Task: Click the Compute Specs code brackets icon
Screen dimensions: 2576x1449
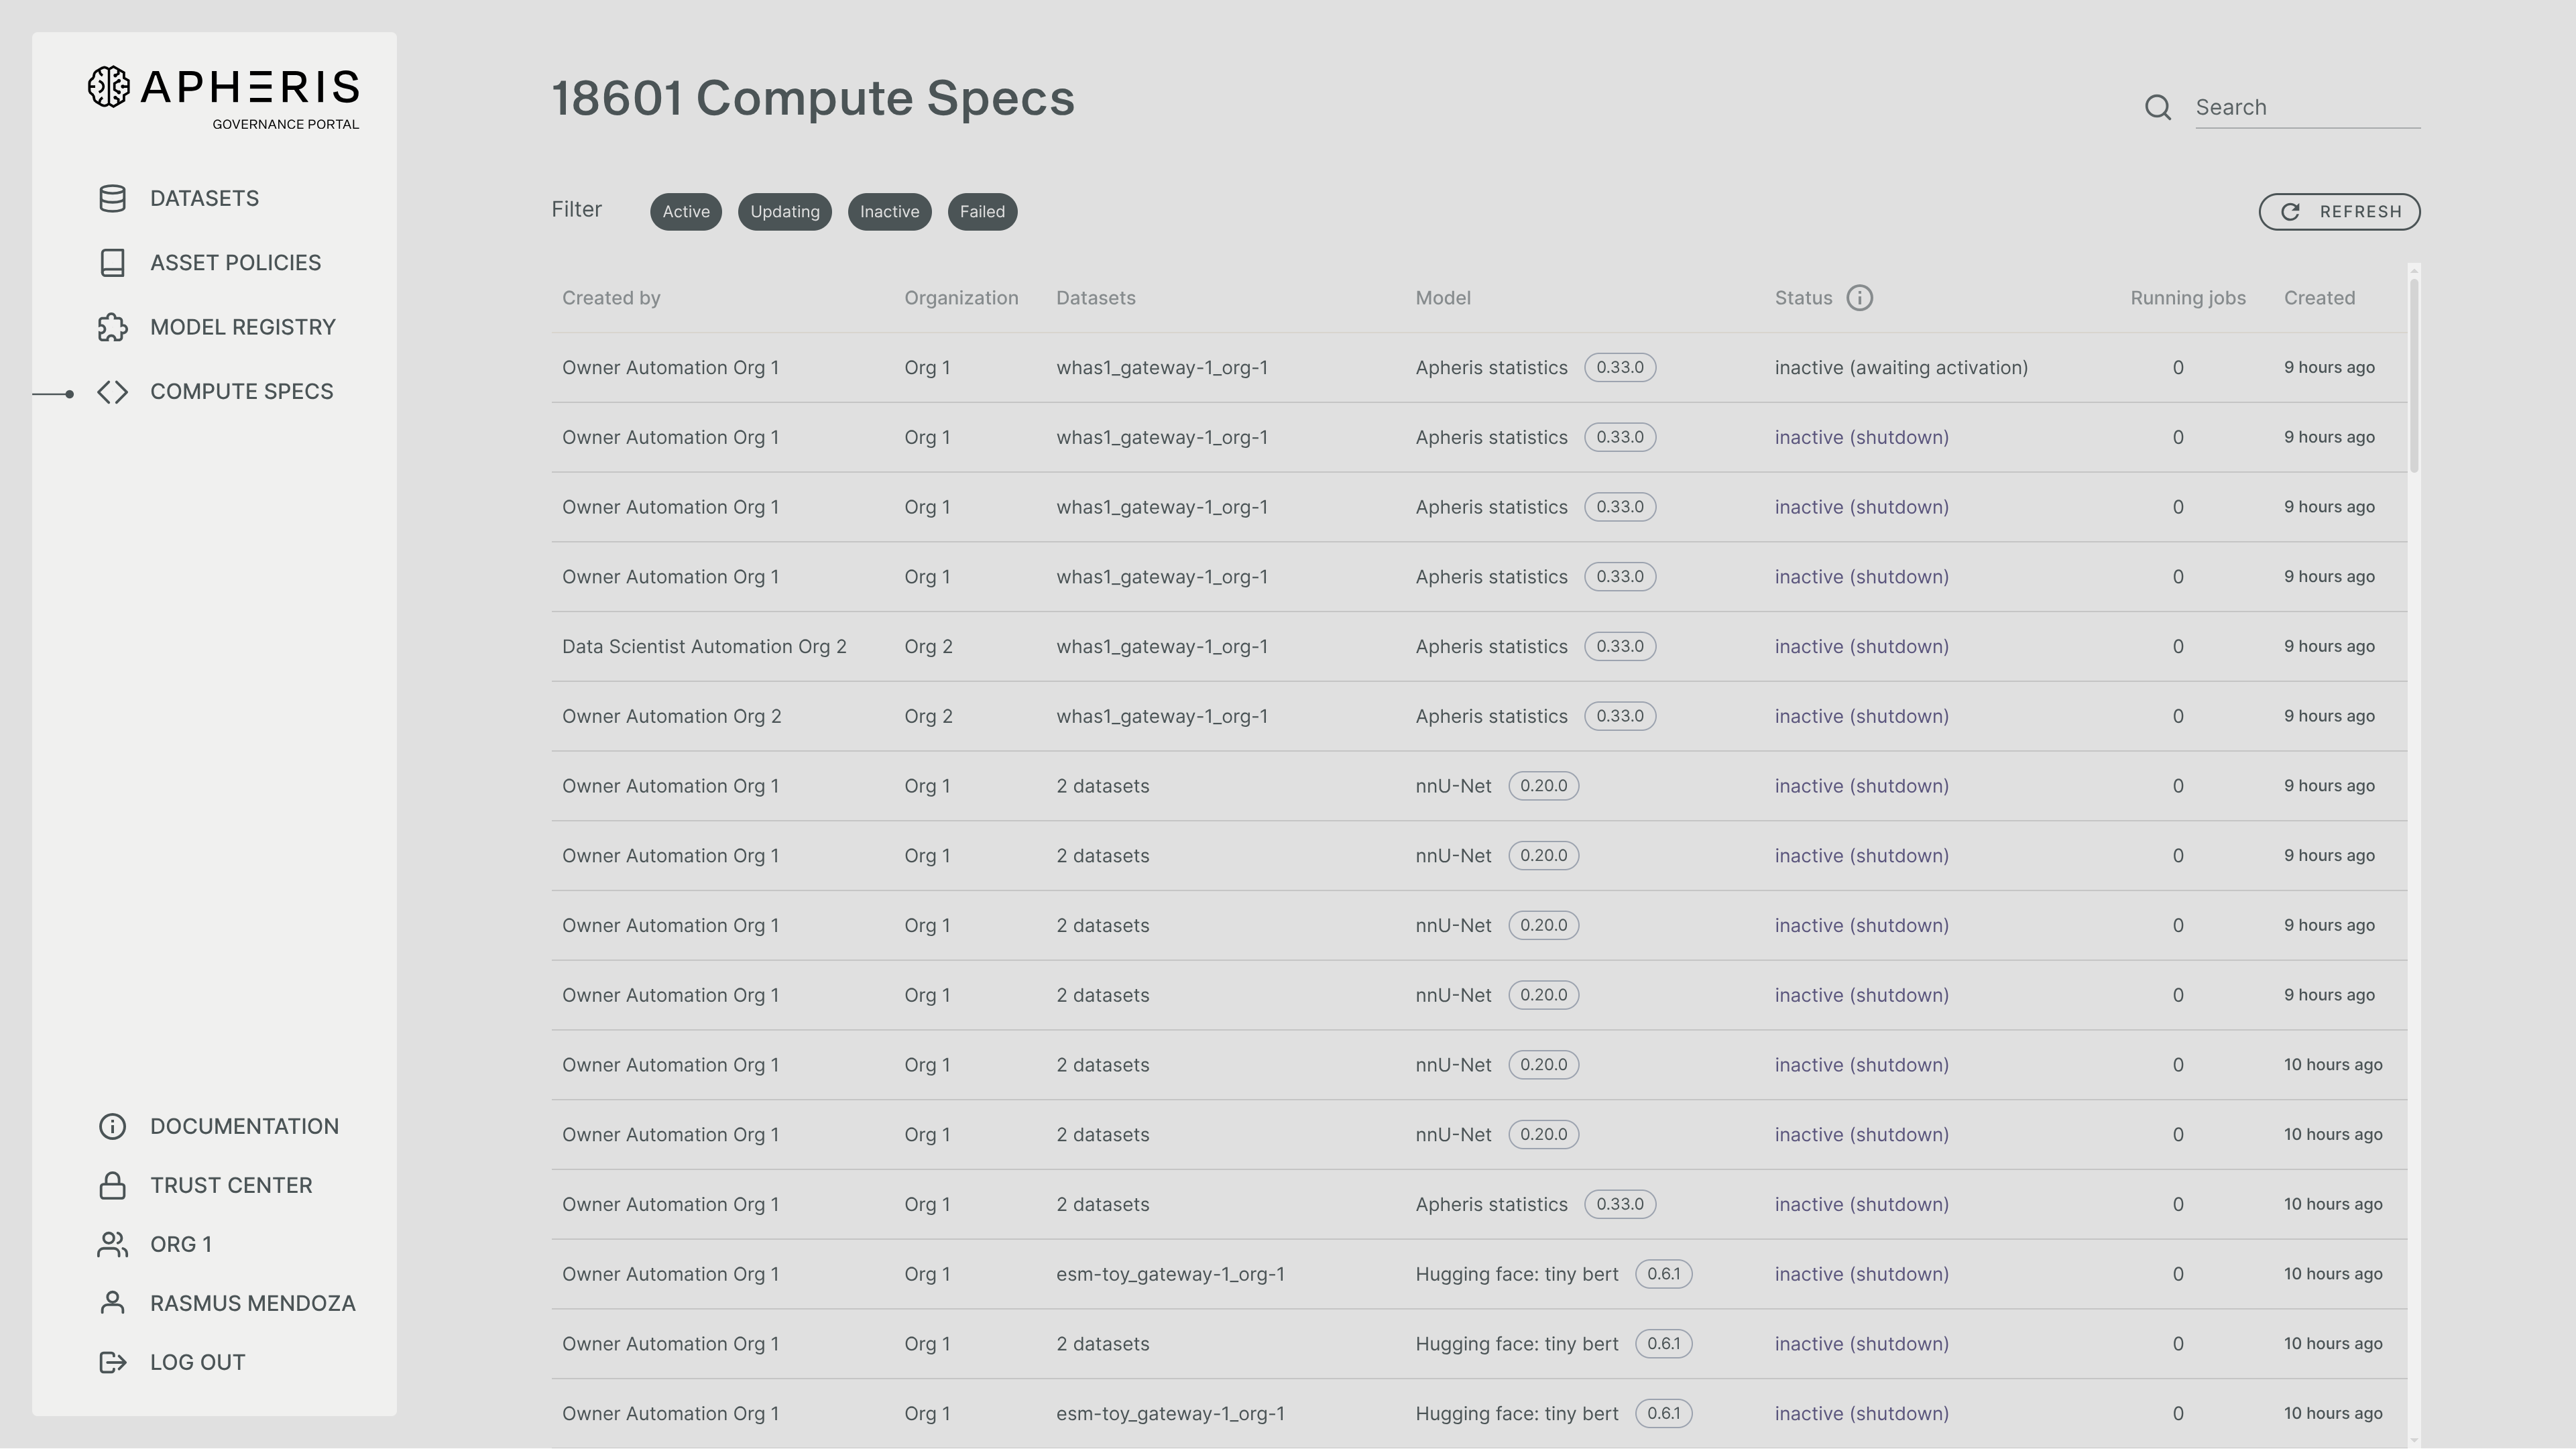Action: click(x=112, y=392)
